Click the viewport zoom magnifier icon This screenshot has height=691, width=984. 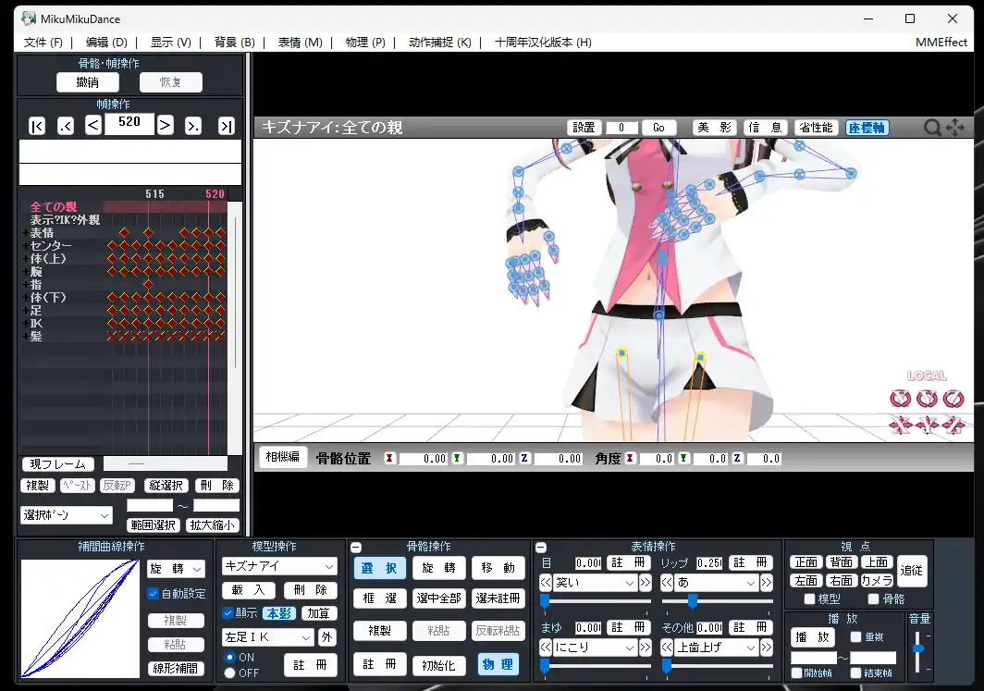coord(932,128)
